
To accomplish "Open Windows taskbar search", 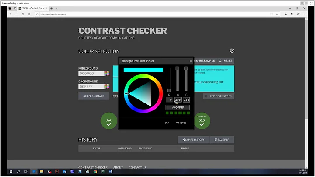I will (x=18, y=172).
